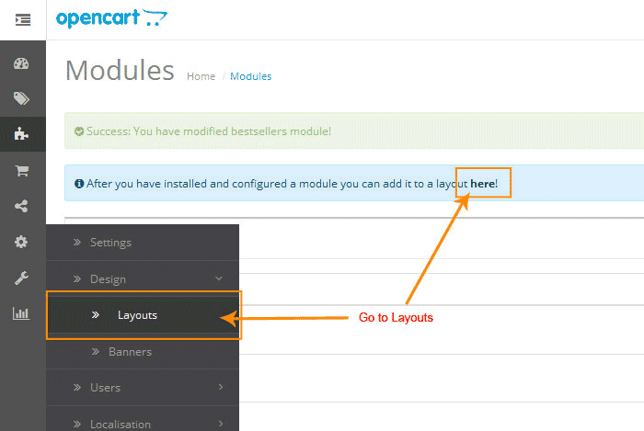Open the Reports bar chart icon
Screen dimensions: 644x431
21,313
